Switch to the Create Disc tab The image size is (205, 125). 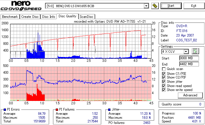[x=30, y=17]
